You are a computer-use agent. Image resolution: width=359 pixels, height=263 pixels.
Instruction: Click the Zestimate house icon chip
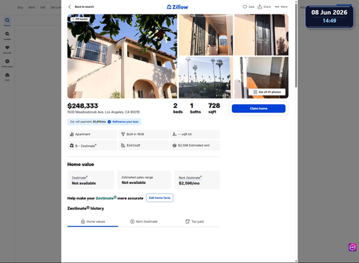72,145
